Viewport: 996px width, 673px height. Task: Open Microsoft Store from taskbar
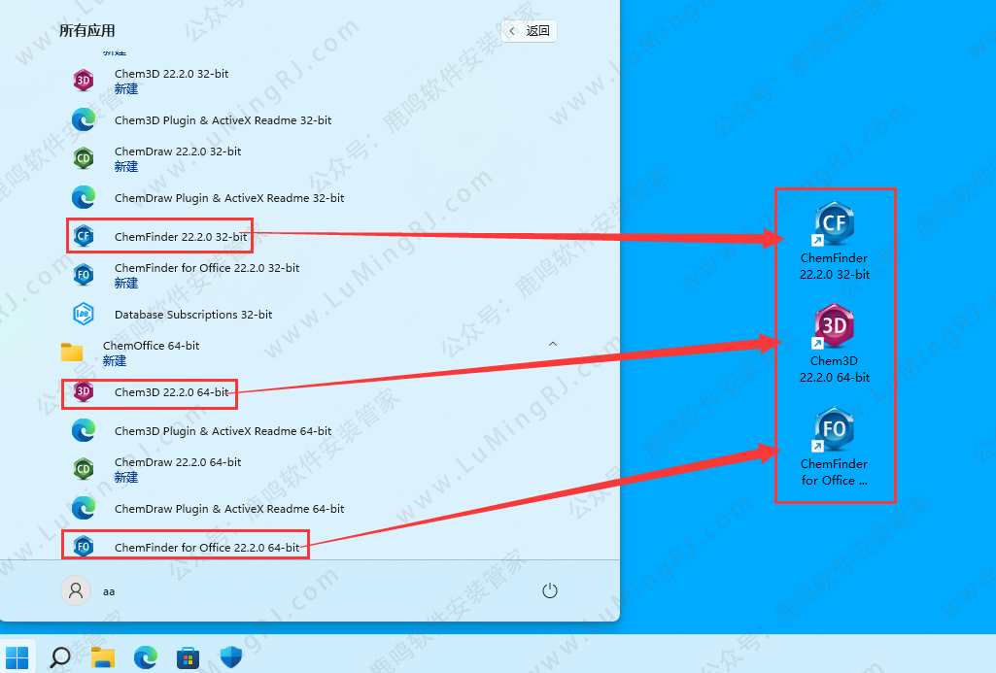coord(188,657)
